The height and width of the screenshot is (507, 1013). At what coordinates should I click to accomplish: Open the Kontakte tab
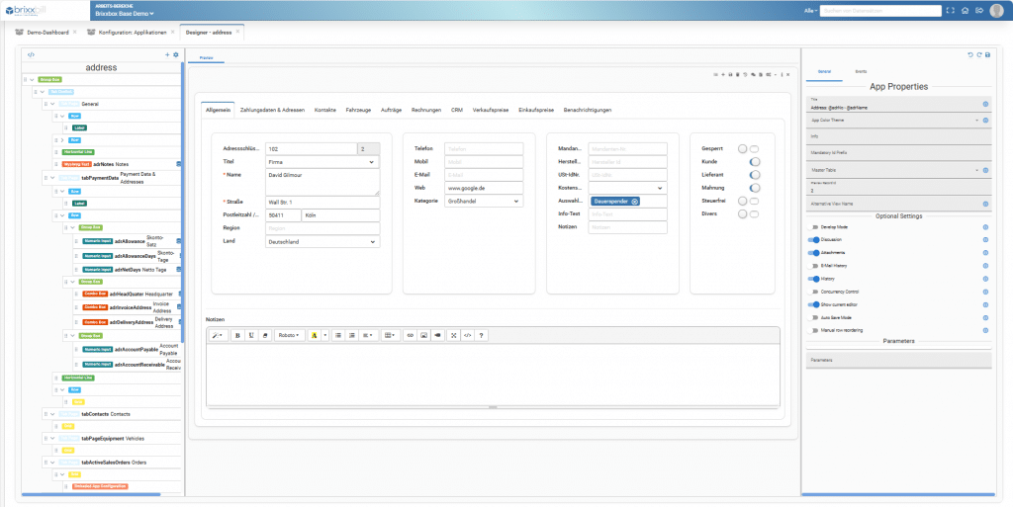point(324,111)
